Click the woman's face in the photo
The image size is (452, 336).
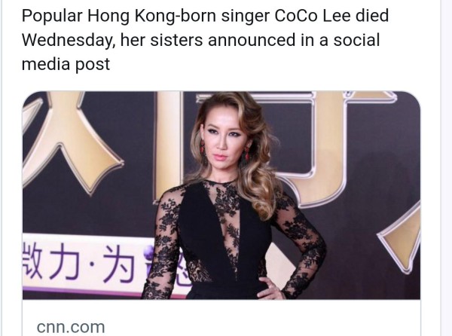223,138
